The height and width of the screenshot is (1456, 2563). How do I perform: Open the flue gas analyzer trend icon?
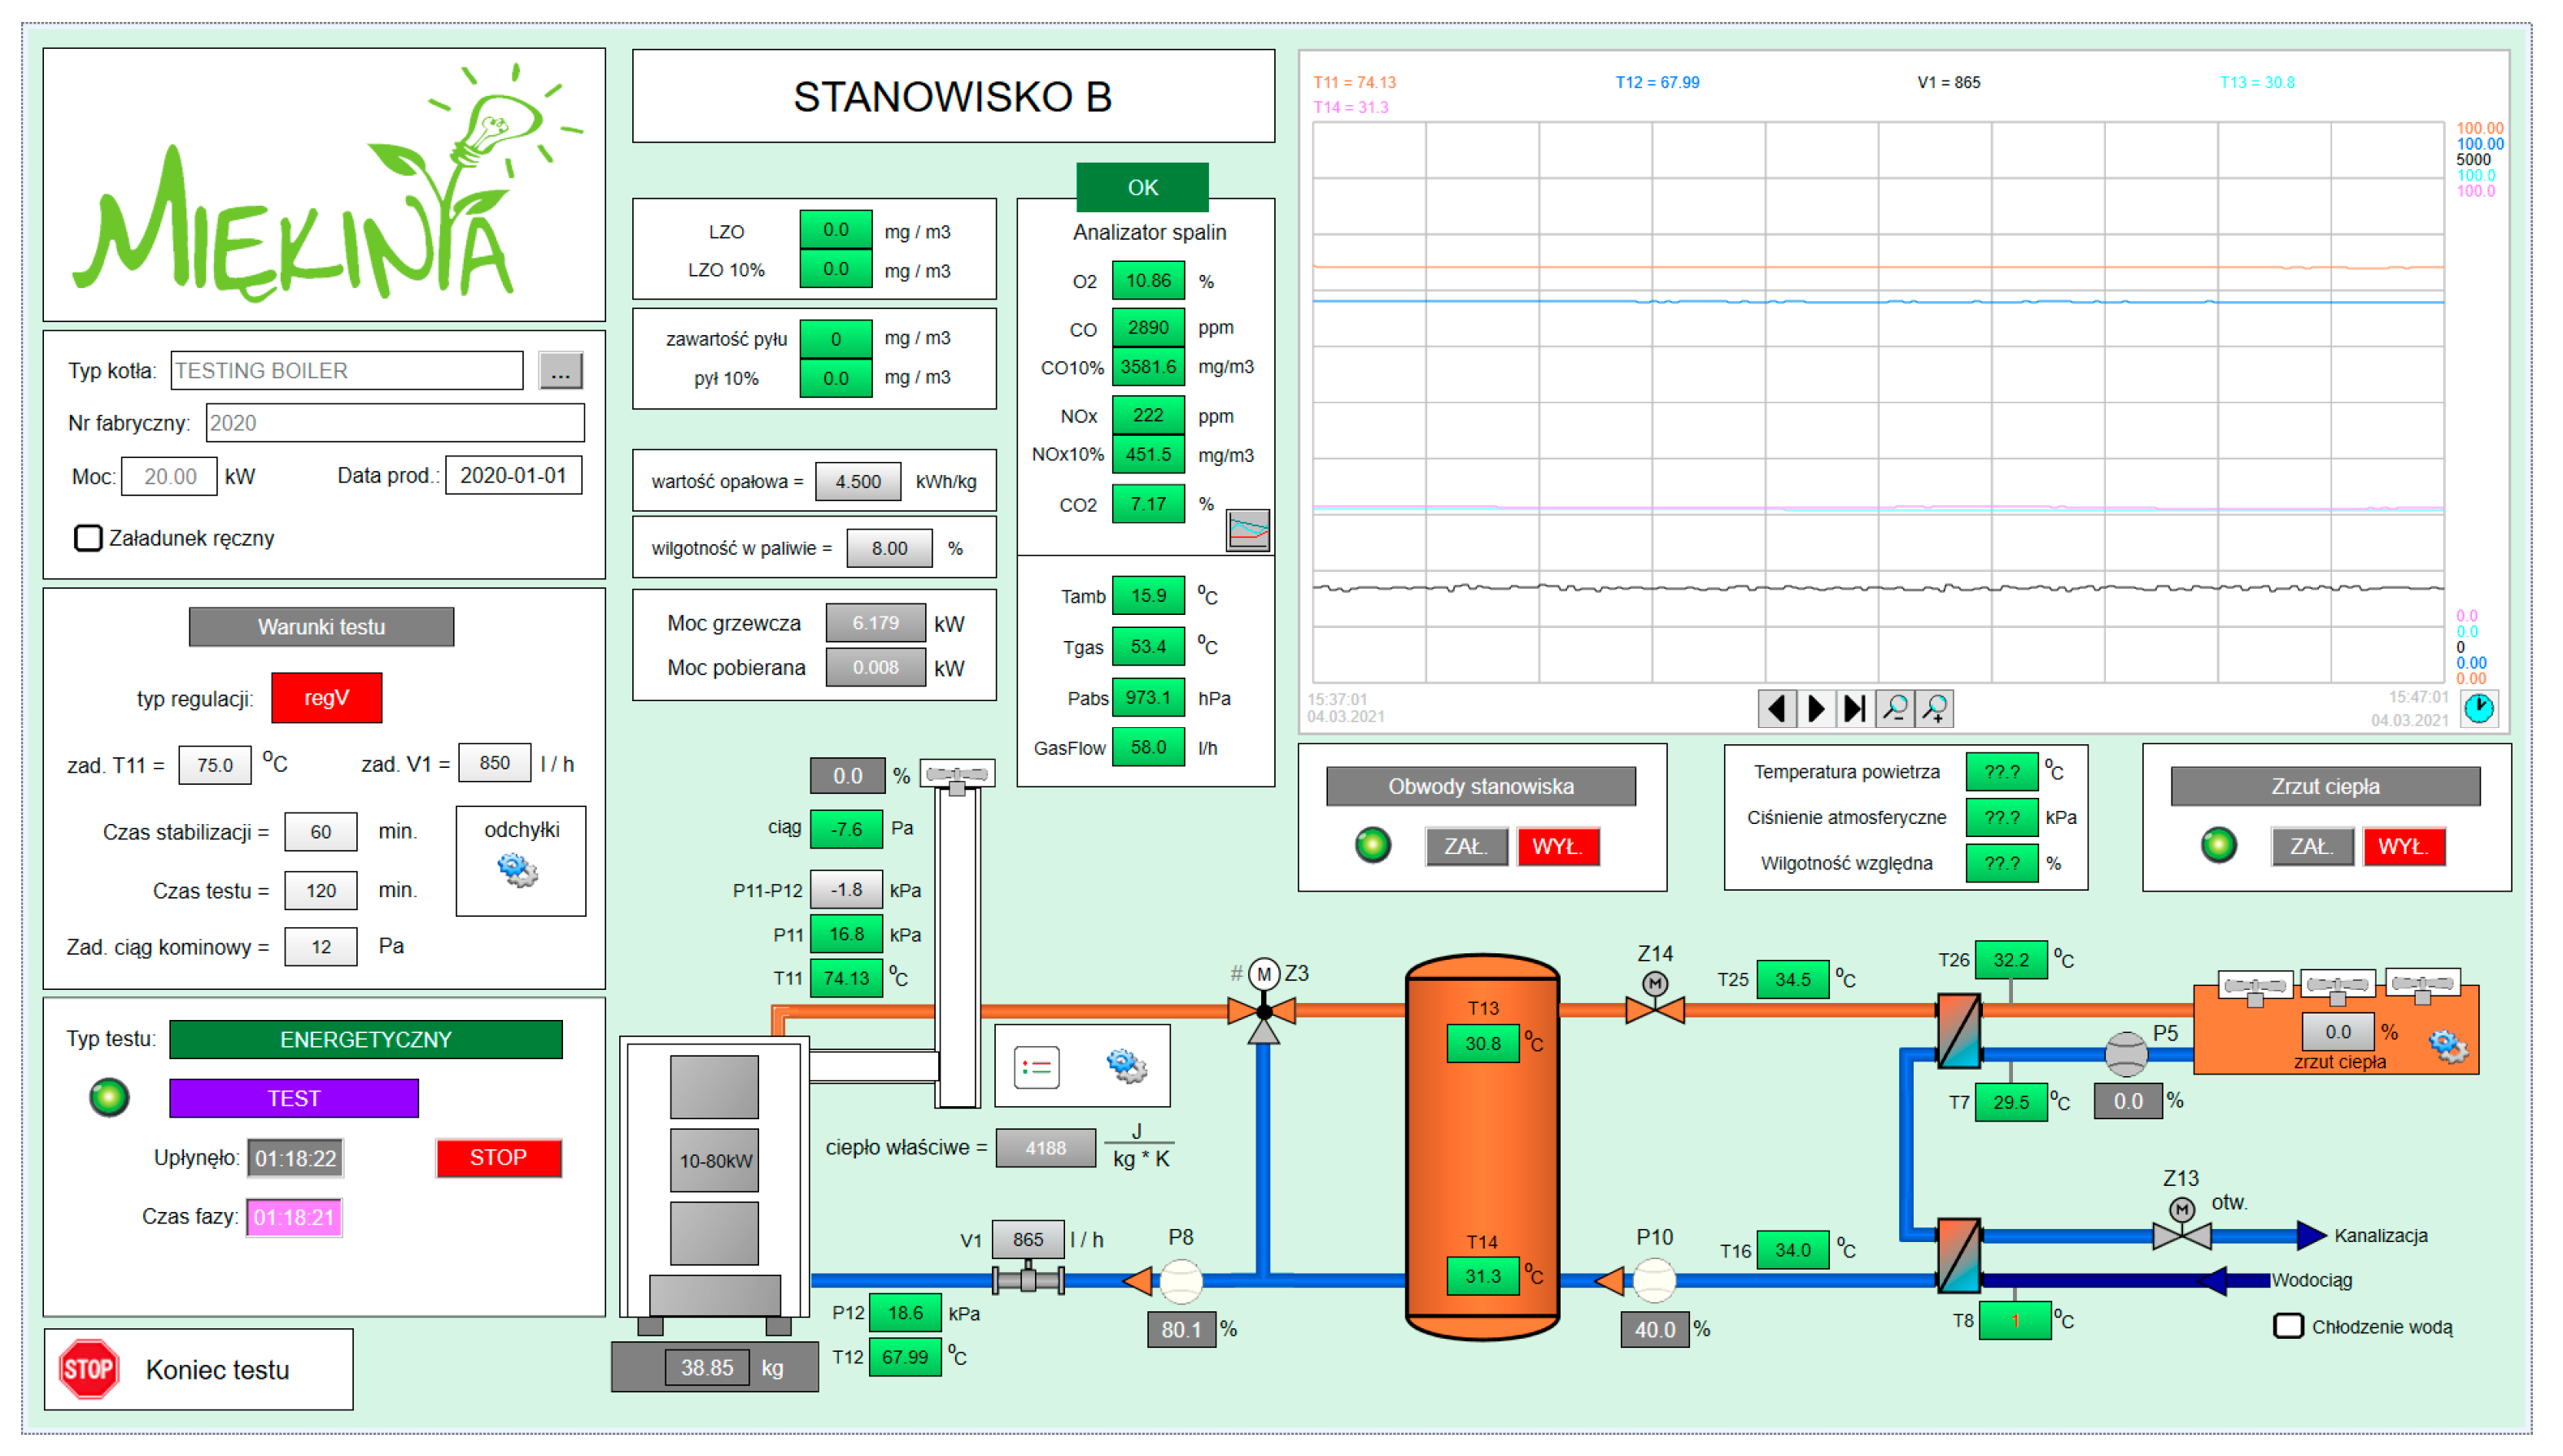[x=1249, y=531]
